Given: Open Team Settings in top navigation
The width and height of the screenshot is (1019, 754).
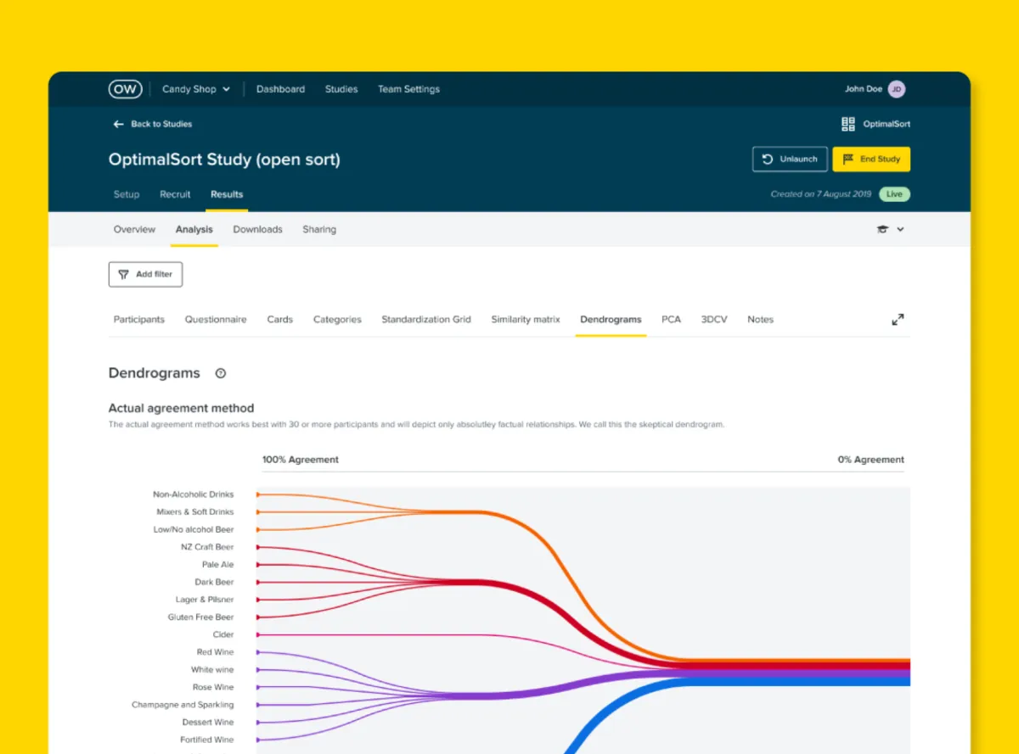Looking at the screenshot, I should tap(408, 89).
